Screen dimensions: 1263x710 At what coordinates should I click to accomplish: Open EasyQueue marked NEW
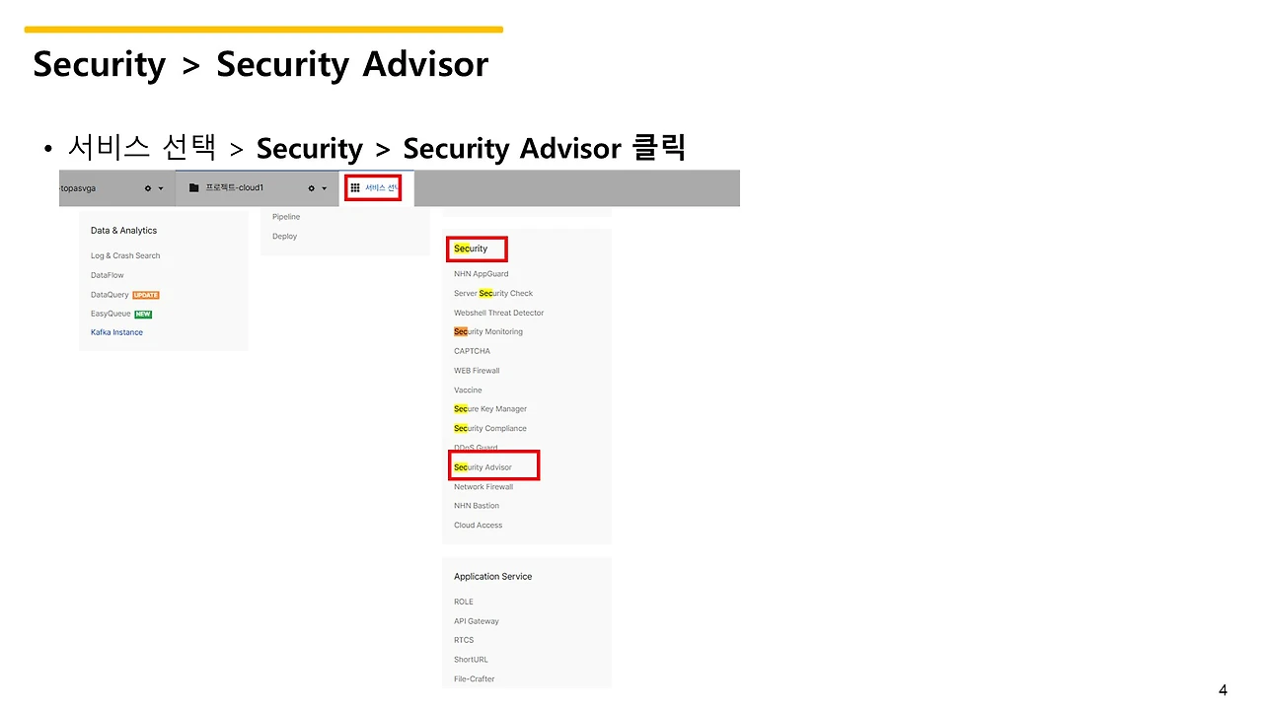[x=121, y=314]
